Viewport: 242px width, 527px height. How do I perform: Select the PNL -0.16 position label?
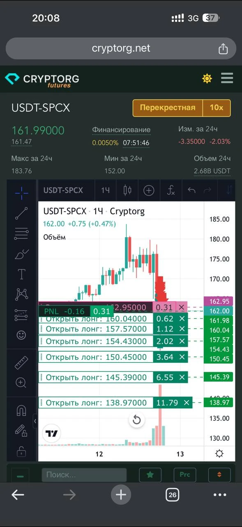click(x=64, y=311)
